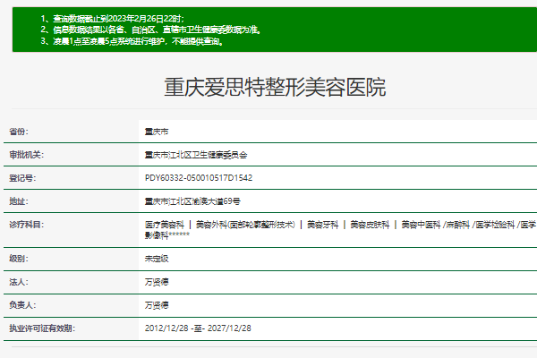Viewport: 537px width, 358px height.
Task: Select the 法人 label
Action: point(19,282)
